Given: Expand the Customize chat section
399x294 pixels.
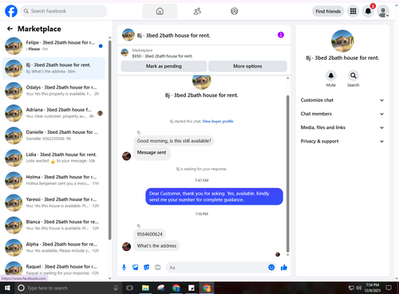Looking at the screenshot, I should (342, 100).
